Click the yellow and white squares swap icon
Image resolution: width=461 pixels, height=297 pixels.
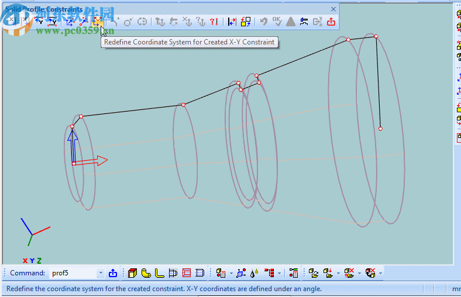tap(246, 22)
